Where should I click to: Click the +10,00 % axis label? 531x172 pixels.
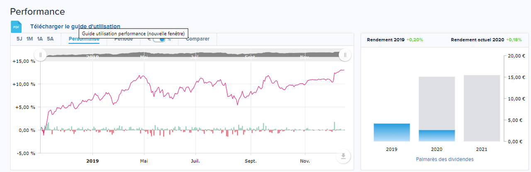(x=23, y=84)
